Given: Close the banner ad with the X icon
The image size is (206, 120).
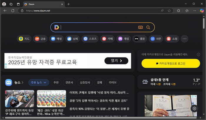Looking at the screenshot, I should point(6,67).
